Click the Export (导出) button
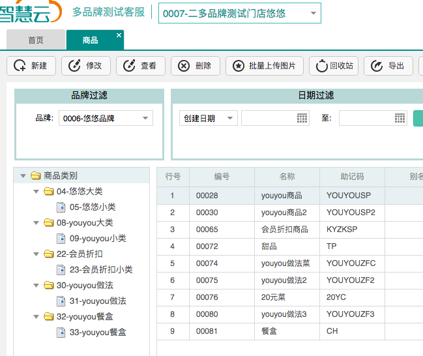This screenshot has width=423, height=356. pyautogui.click(x=388, y=66)
